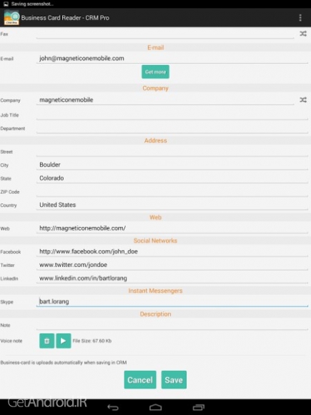
Task: Edit the State field Colorado
Action: (172, 178)
